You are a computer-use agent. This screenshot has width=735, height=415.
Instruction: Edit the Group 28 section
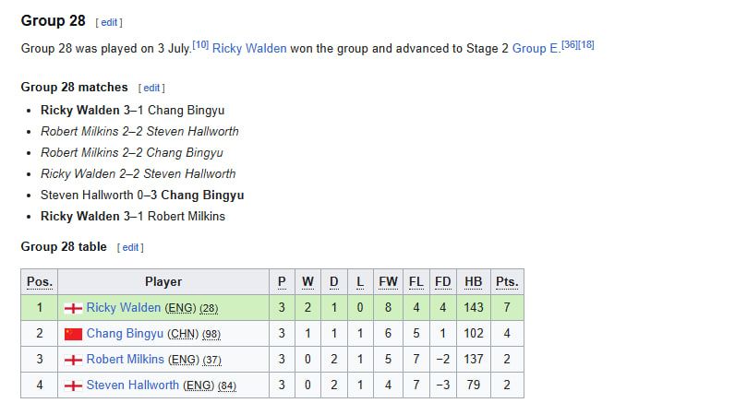(x=109, y=22)
